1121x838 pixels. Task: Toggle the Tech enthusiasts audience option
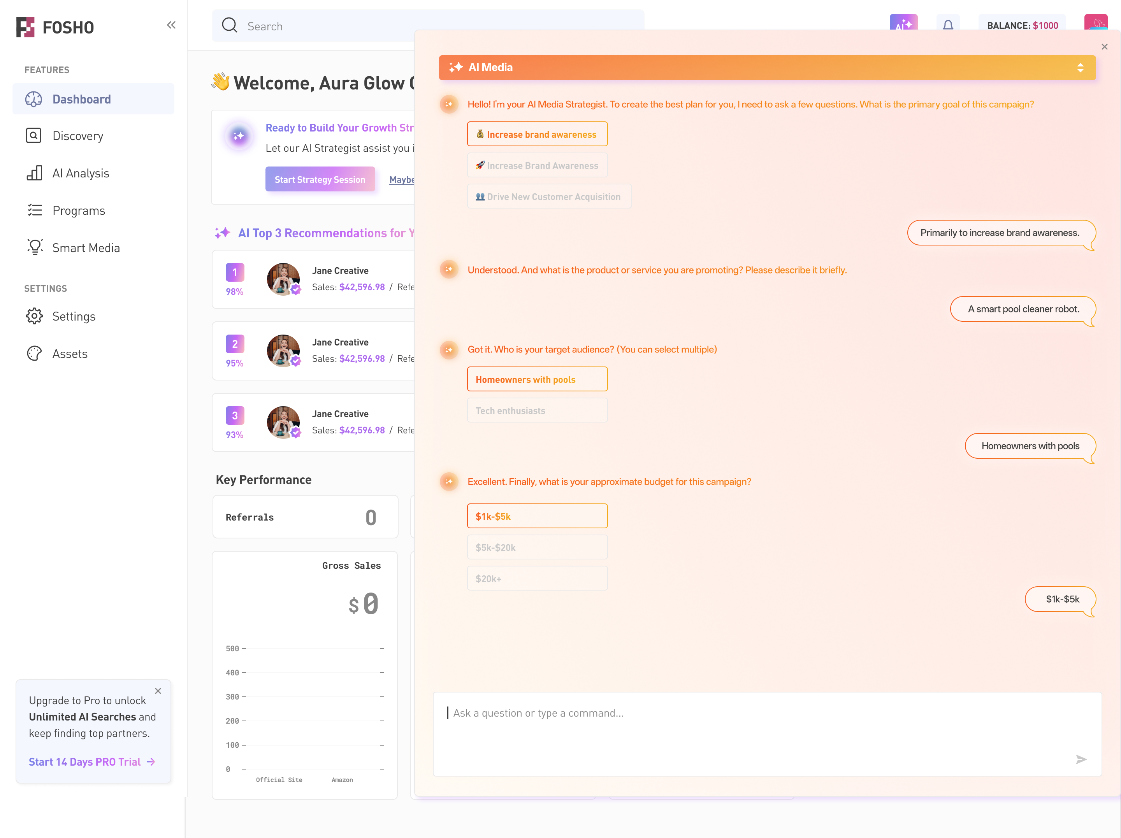[537, 410]
